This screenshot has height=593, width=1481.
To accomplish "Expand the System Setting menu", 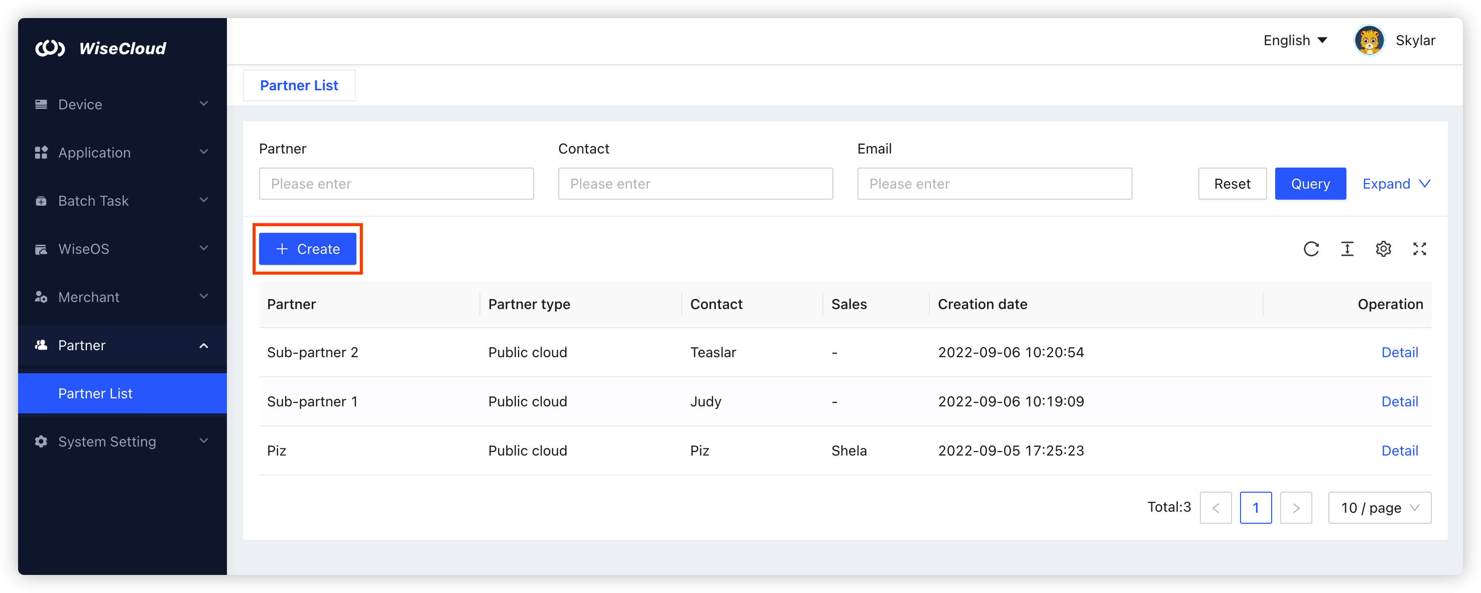I will (203, 441).
